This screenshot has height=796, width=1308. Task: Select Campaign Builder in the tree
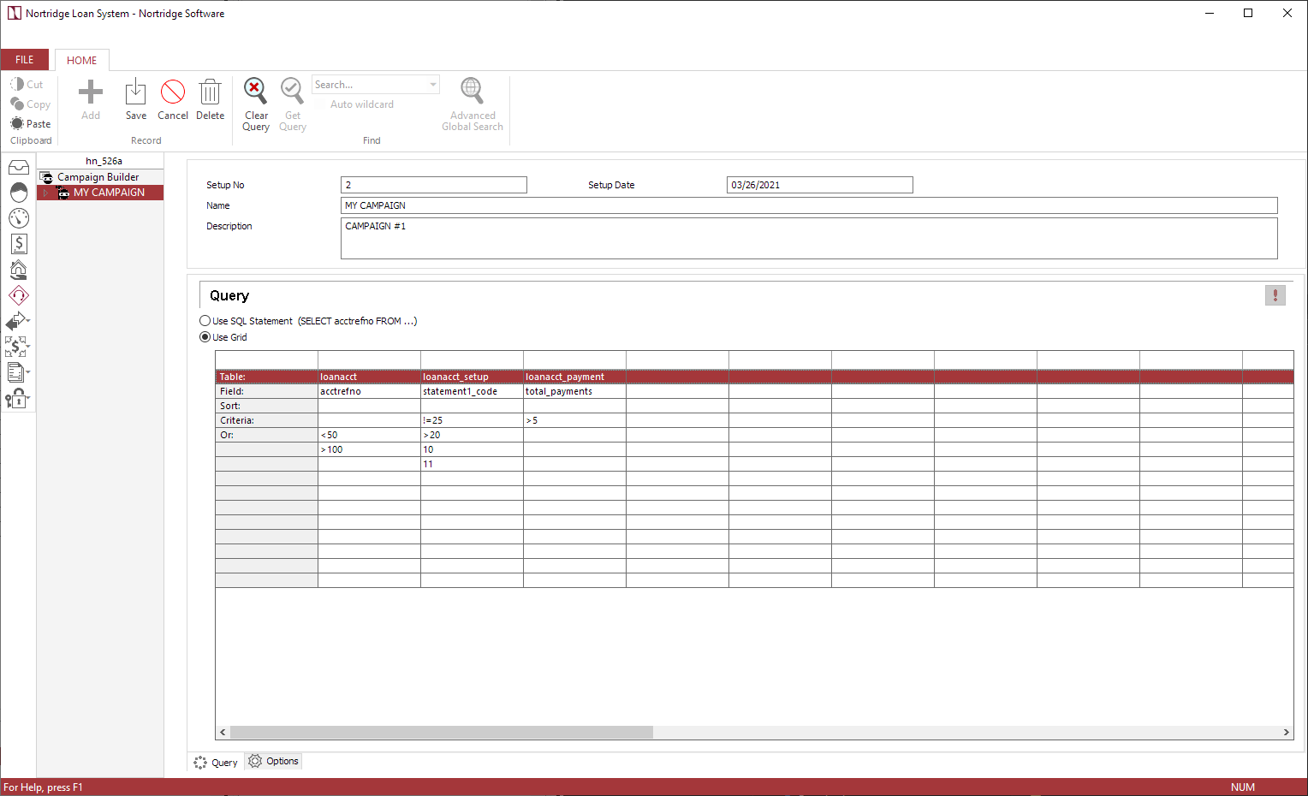pyautogui.click(x=98, y=177)
